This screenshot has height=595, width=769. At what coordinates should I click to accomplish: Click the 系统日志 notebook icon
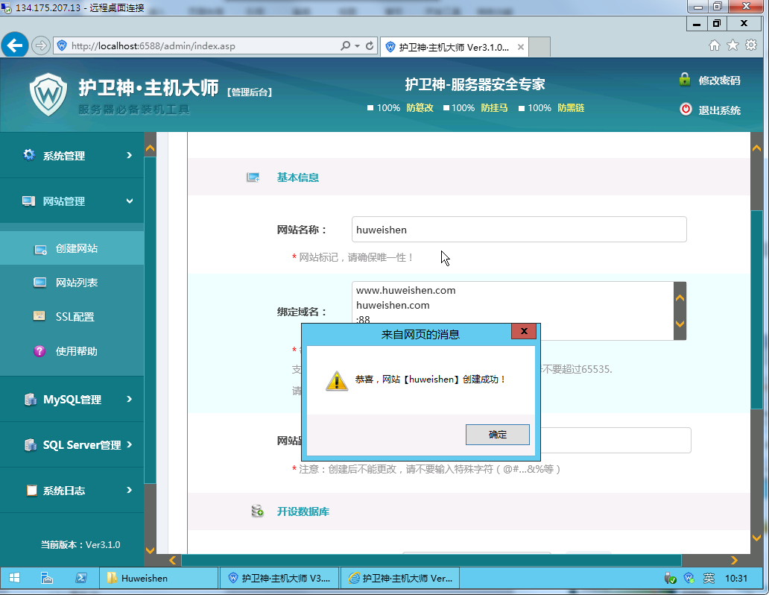pyautogui.click(x=32, y=490)
